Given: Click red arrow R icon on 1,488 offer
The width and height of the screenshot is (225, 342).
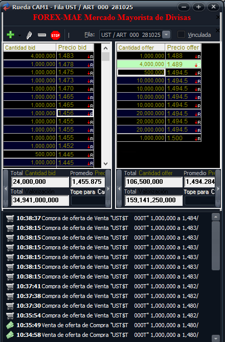Looking at the screenshot, I should click(198, 57).
